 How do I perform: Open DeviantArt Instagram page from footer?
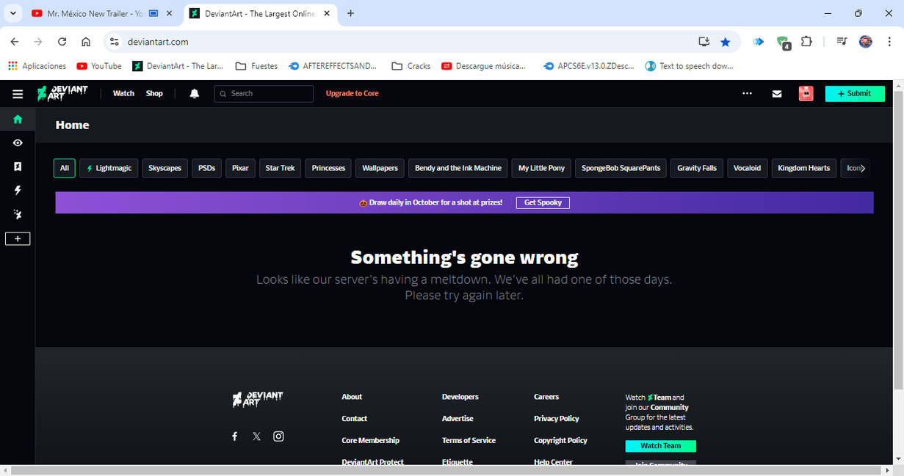pos(278,436)
